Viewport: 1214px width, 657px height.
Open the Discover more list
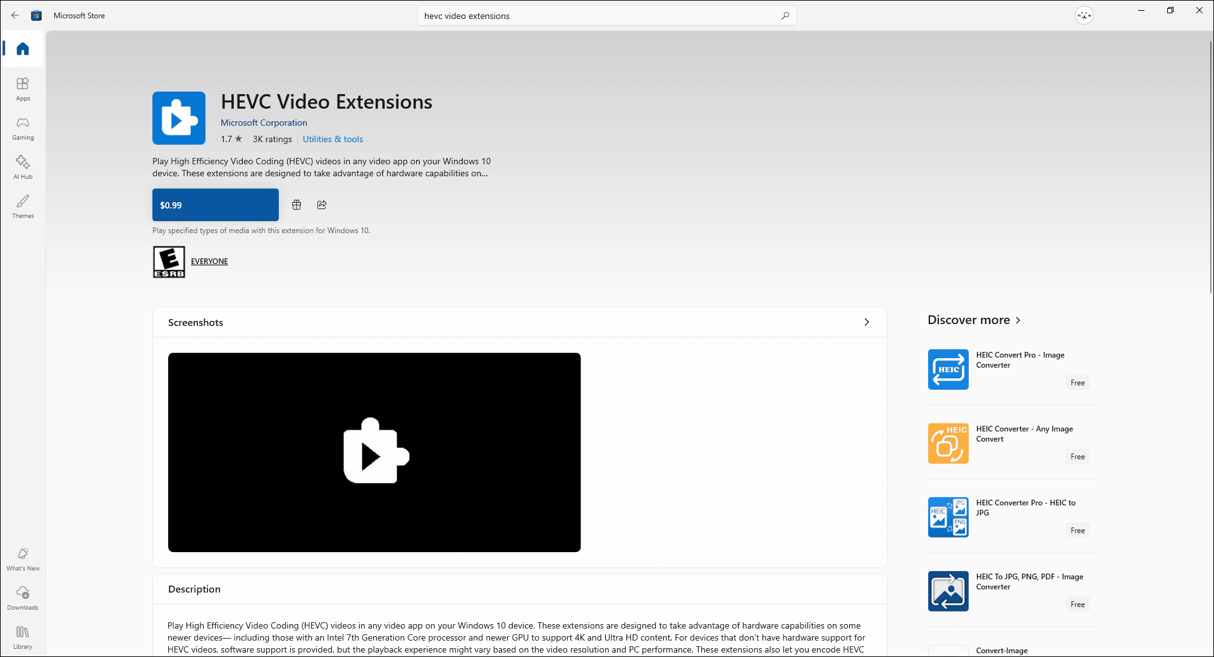pos(974,320)
